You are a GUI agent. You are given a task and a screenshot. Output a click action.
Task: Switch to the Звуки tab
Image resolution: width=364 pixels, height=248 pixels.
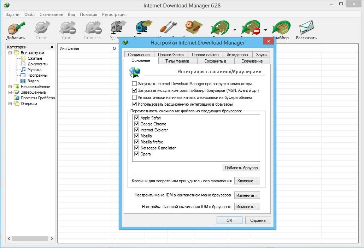262,54
